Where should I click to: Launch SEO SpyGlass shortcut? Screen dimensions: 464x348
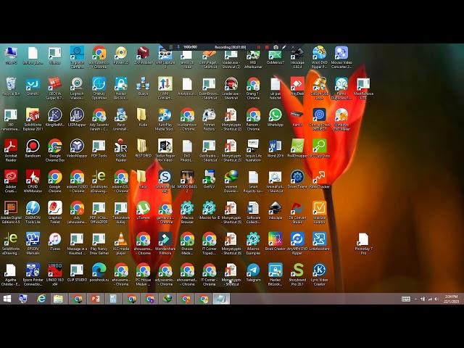319,148
